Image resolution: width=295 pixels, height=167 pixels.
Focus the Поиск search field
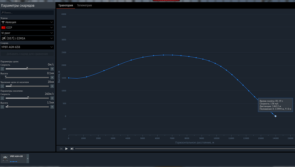(x=27, y=13)
